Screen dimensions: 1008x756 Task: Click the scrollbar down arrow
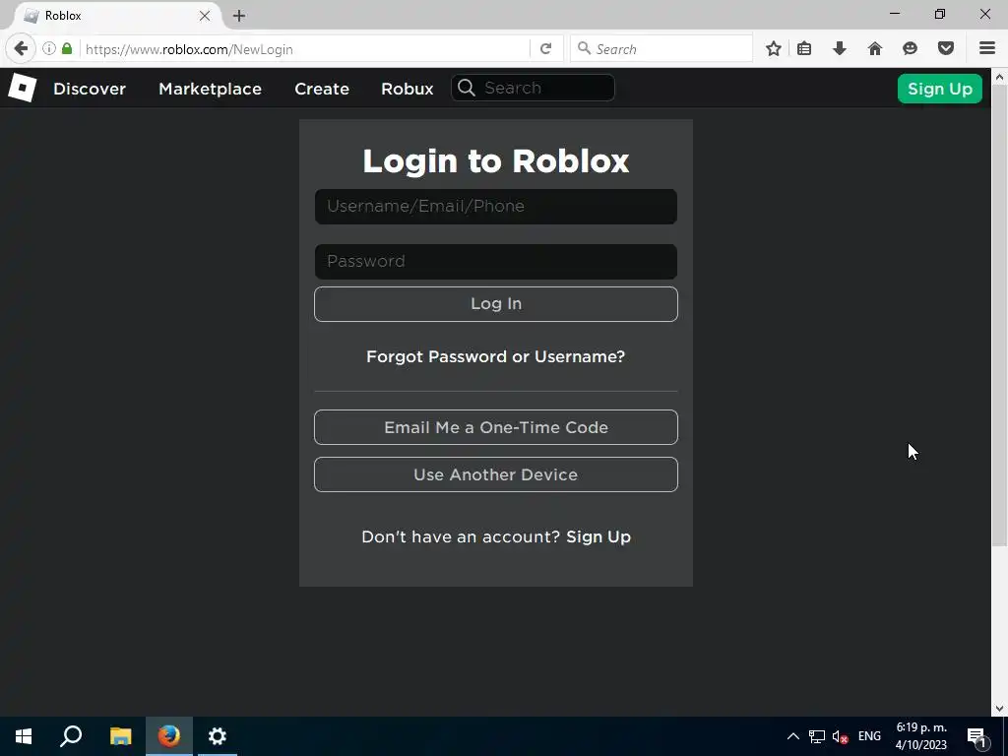pos(999,709)
